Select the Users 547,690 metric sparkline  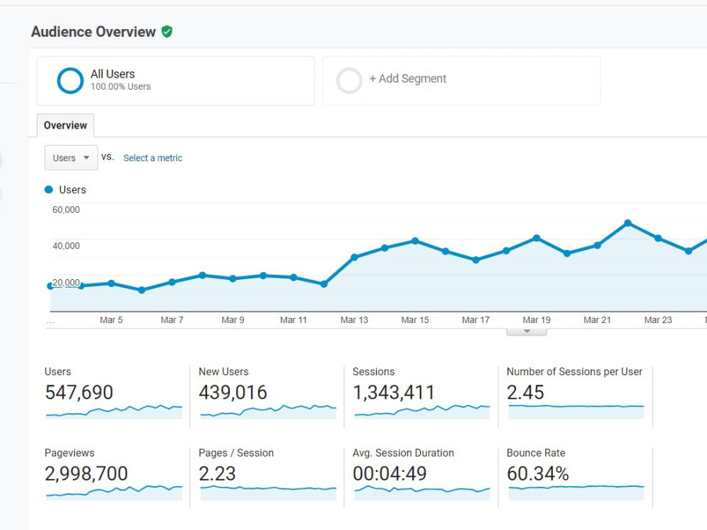tap(114, 412)
